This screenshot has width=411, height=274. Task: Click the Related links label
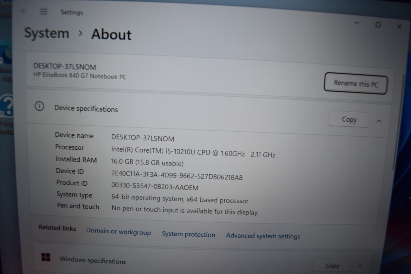point(57,228)
